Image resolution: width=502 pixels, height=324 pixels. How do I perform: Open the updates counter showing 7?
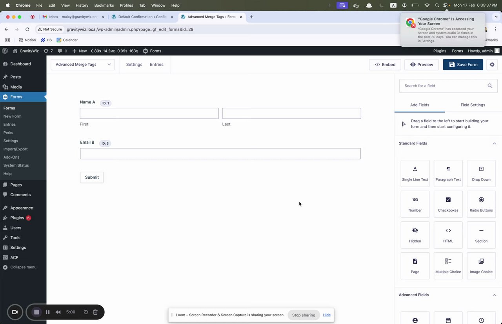tap(48, 51)
